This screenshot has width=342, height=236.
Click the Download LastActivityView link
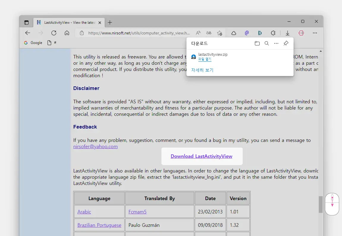(x=202, y=156)
